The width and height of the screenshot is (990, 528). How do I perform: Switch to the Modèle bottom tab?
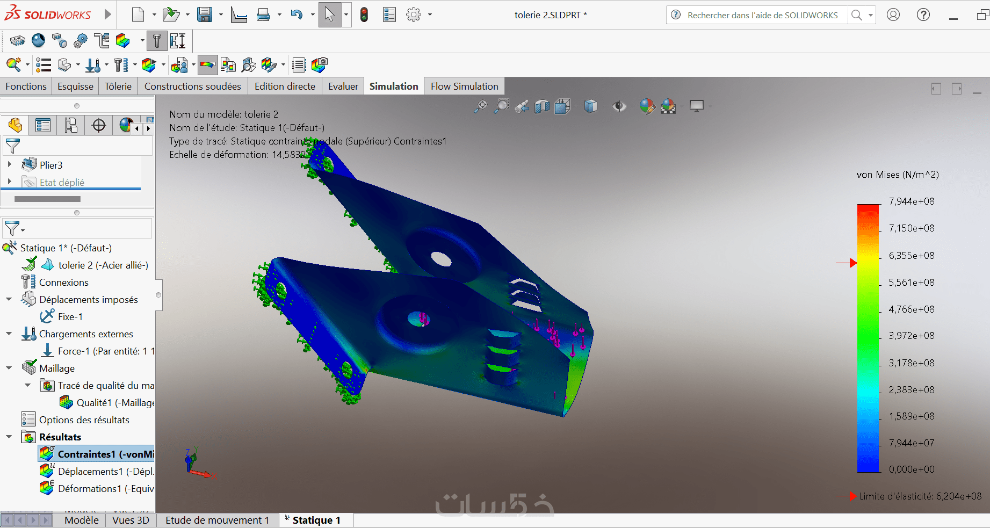tap(82, 520)
